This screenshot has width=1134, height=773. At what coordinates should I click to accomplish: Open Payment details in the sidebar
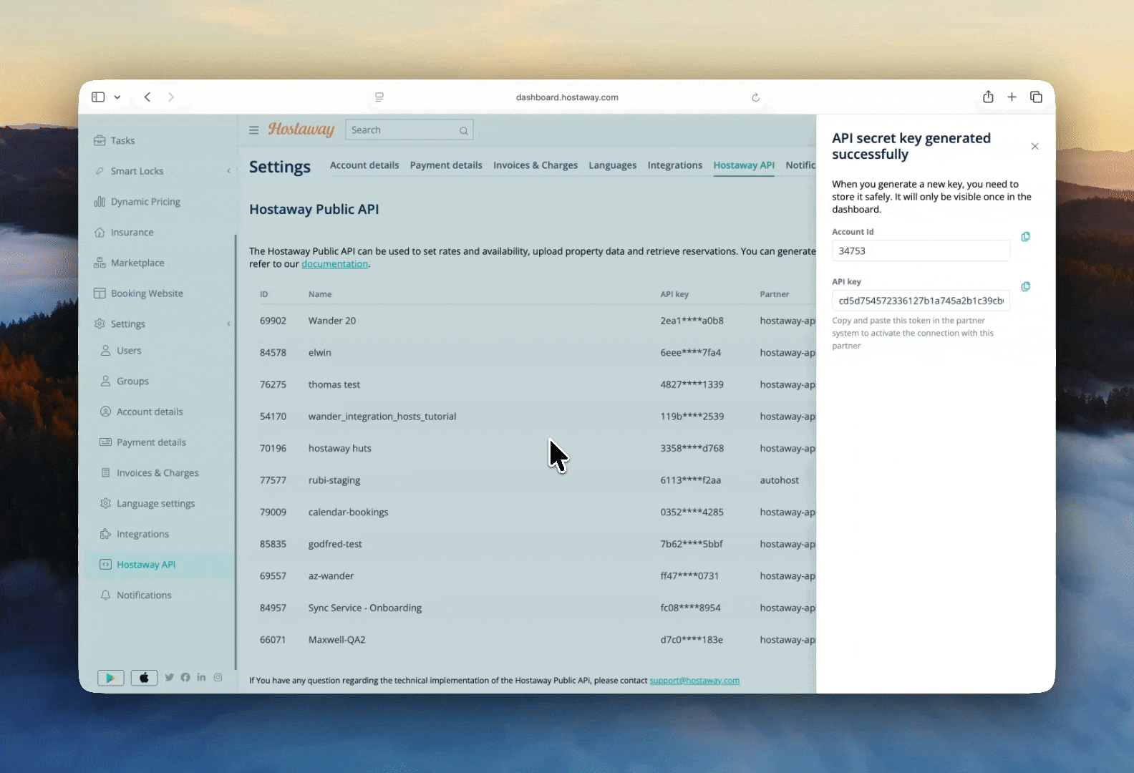[x=151, y=442]
